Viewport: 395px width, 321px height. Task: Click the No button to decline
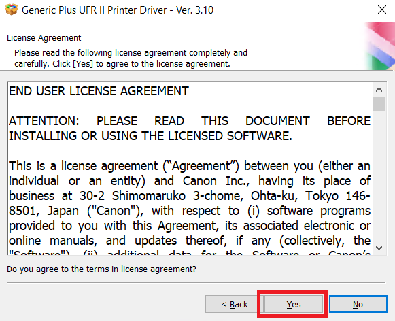tap(358, 304)
